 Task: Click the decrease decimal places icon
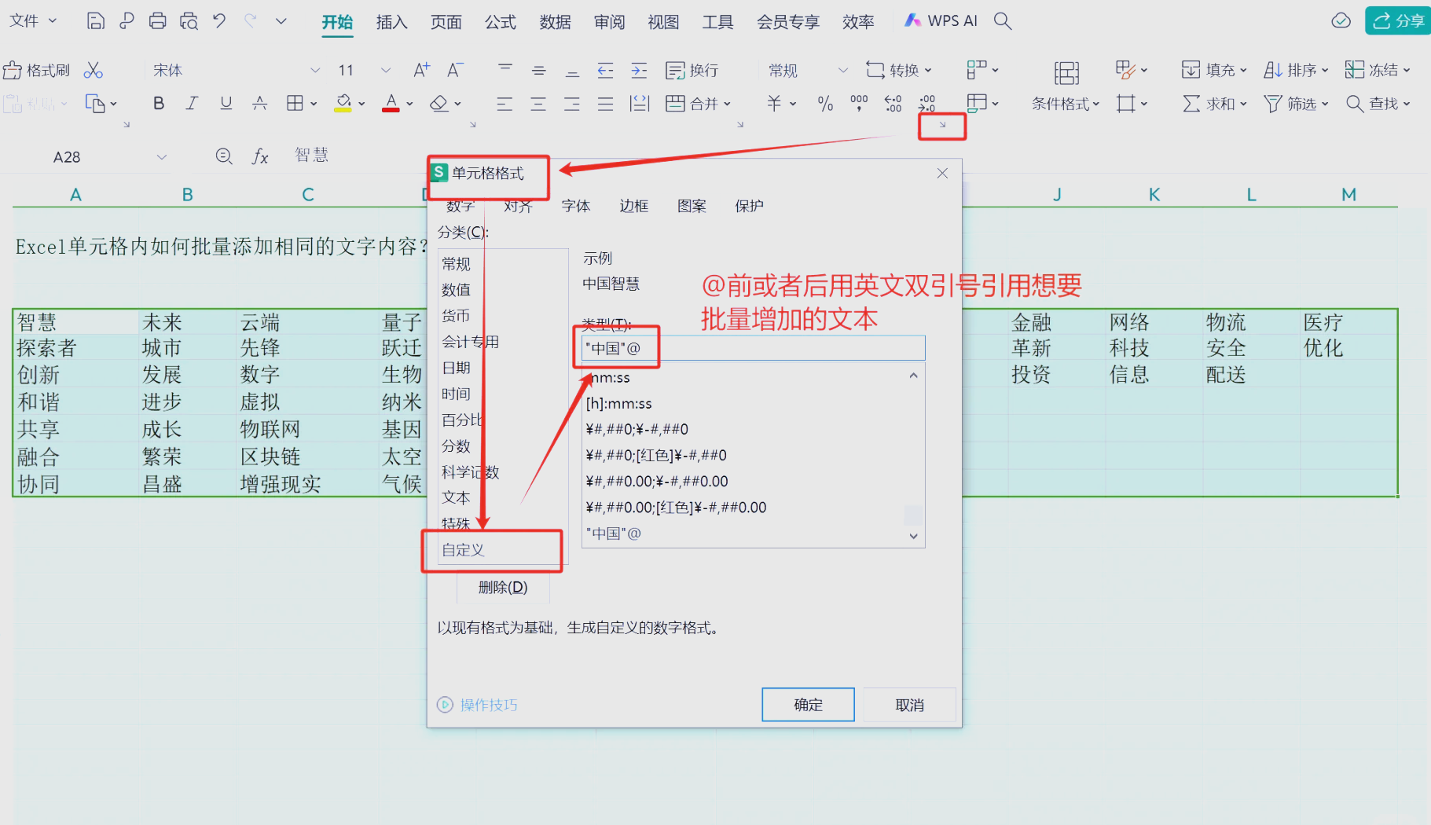tap(927, 103)
